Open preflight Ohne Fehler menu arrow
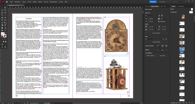 [x=52, y=103]
